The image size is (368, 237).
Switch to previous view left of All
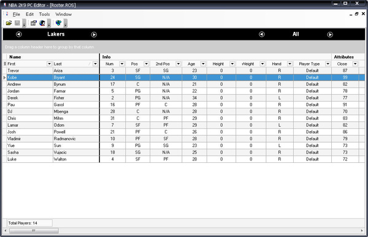point(262,34)
